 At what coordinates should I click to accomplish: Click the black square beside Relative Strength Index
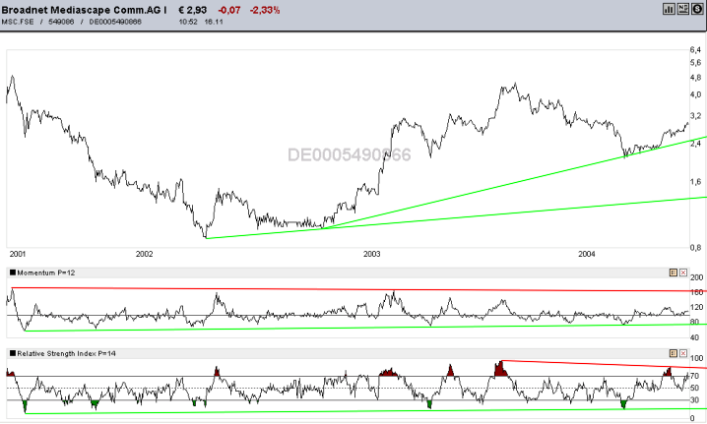(13, 353)
